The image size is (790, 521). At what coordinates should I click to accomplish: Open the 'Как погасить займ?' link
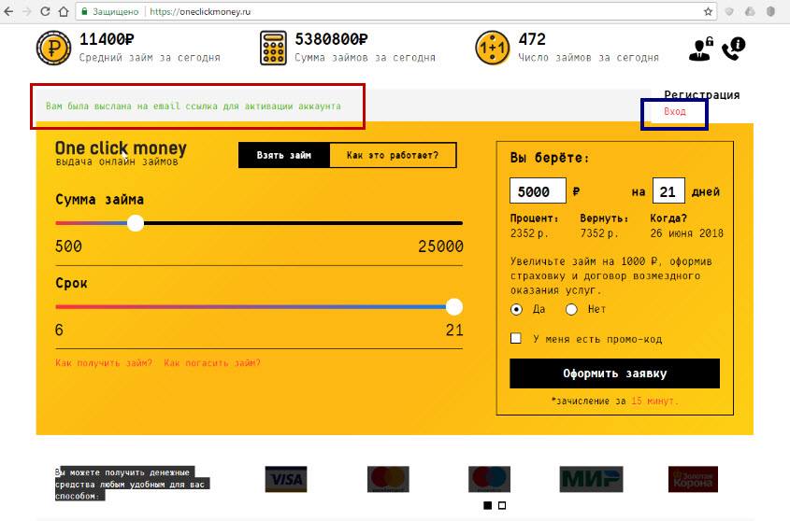click(212, 363)
